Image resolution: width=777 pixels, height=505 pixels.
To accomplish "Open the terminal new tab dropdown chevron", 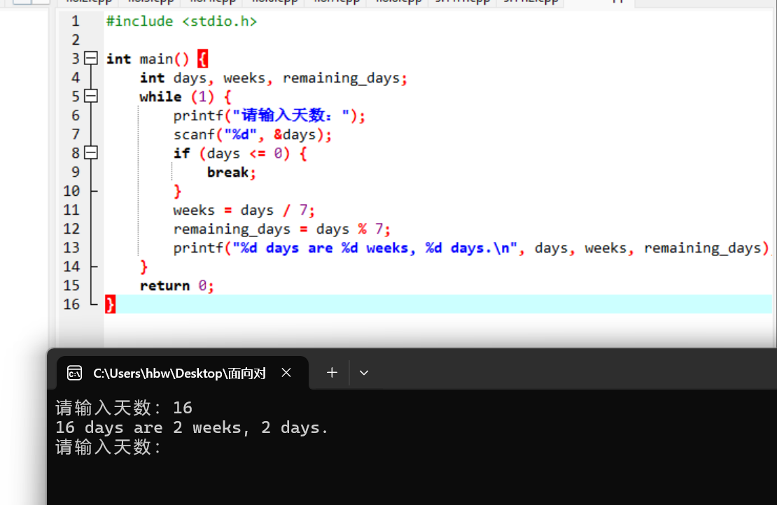I will coord(364,373).
